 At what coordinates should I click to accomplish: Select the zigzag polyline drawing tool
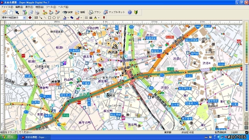point(58,17)
